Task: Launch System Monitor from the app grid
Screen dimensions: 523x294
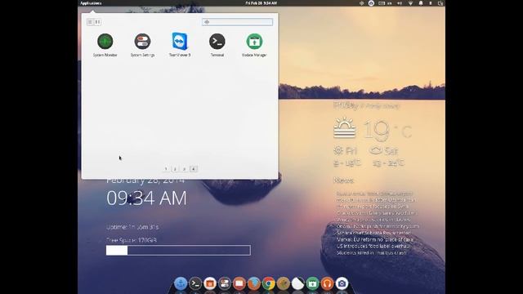Action: [105, 45]
